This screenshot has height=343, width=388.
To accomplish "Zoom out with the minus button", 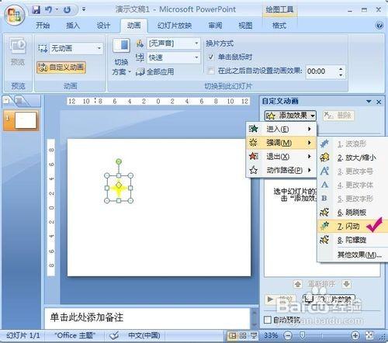I will tap(288, 336).
